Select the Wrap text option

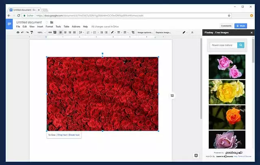(62, 135)
